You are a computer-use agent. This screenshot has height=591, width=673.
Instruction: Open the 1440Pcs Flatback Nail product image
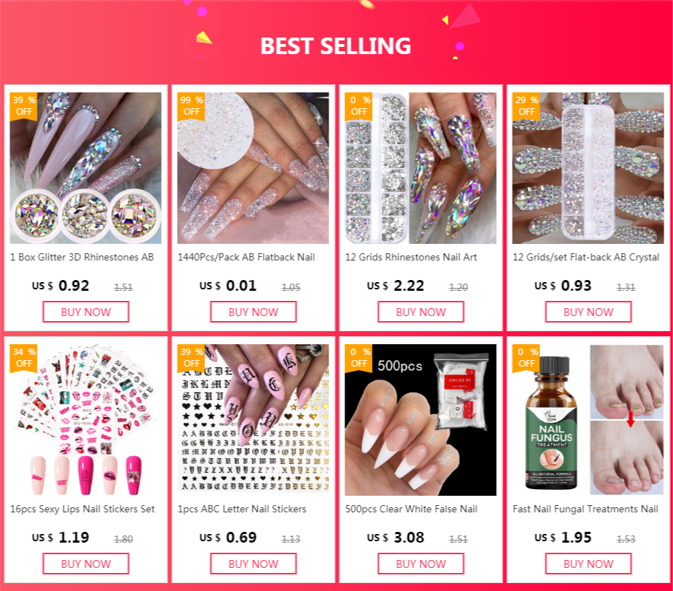[253, 168]
